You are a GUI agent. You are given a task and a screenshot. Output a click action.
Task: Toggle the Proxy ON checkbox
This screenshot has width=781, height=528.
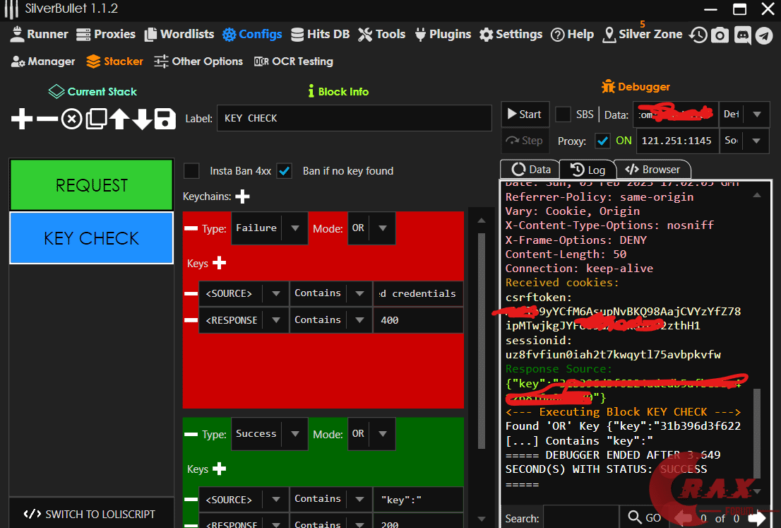click(602, 141)
